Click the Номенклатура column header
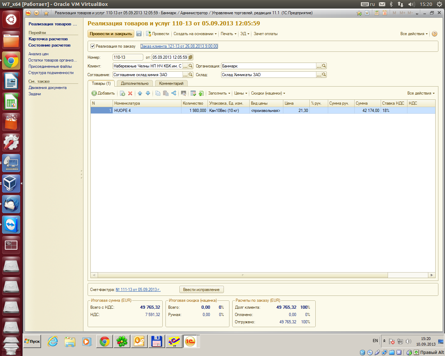Screen dimensions: 445x356 147,103
